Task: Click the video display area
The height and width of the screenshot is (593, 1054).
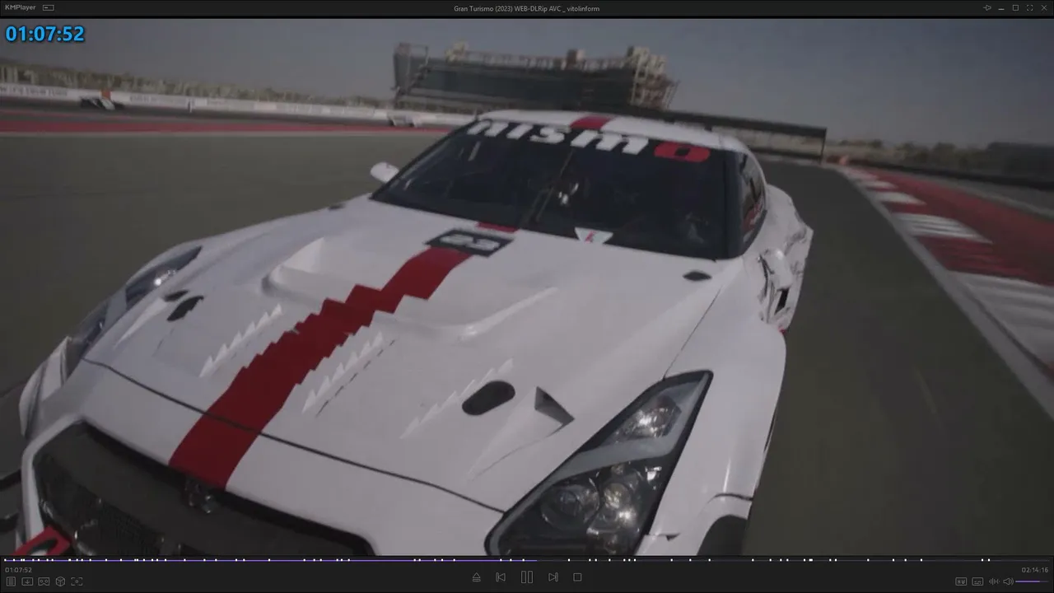Action: click(527, 287)
